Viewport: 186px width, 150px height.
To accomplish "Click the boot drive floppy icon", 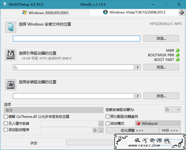I will (x=11, y=55).
